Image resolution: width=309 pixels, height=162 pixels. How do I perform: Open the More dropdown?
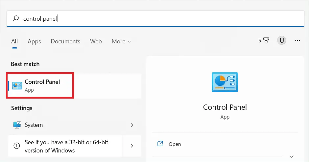tap(121, 41)
